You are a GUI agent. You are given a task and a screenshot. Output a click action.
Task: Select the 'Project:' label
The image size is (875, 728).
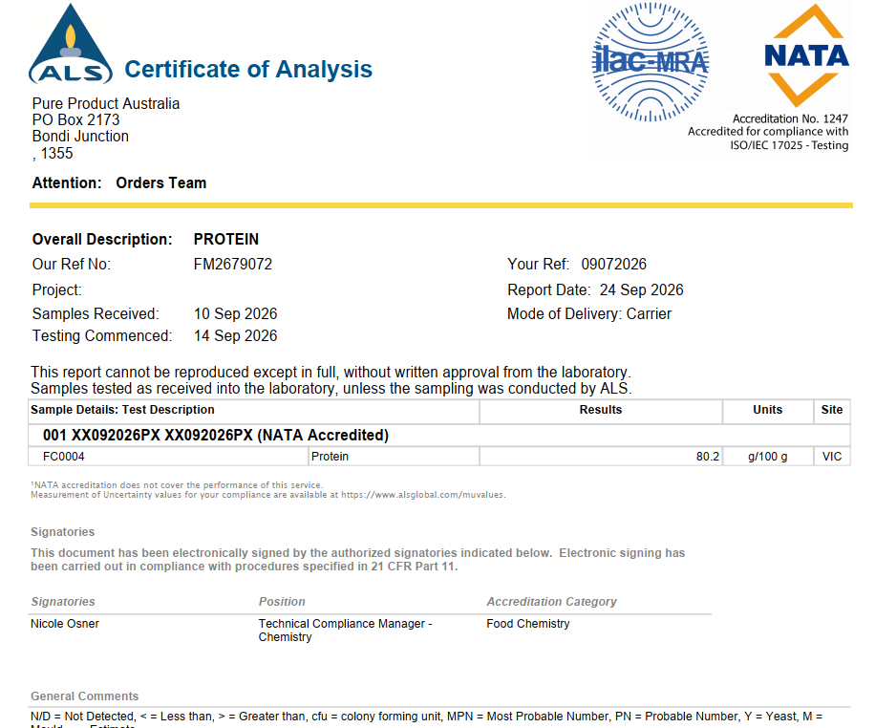coord(57,290)
